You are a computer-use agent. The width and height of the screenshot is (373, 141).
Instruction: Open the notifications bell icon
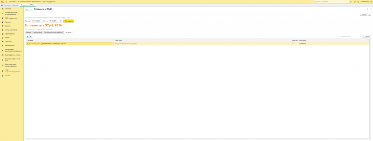(351, 1)
